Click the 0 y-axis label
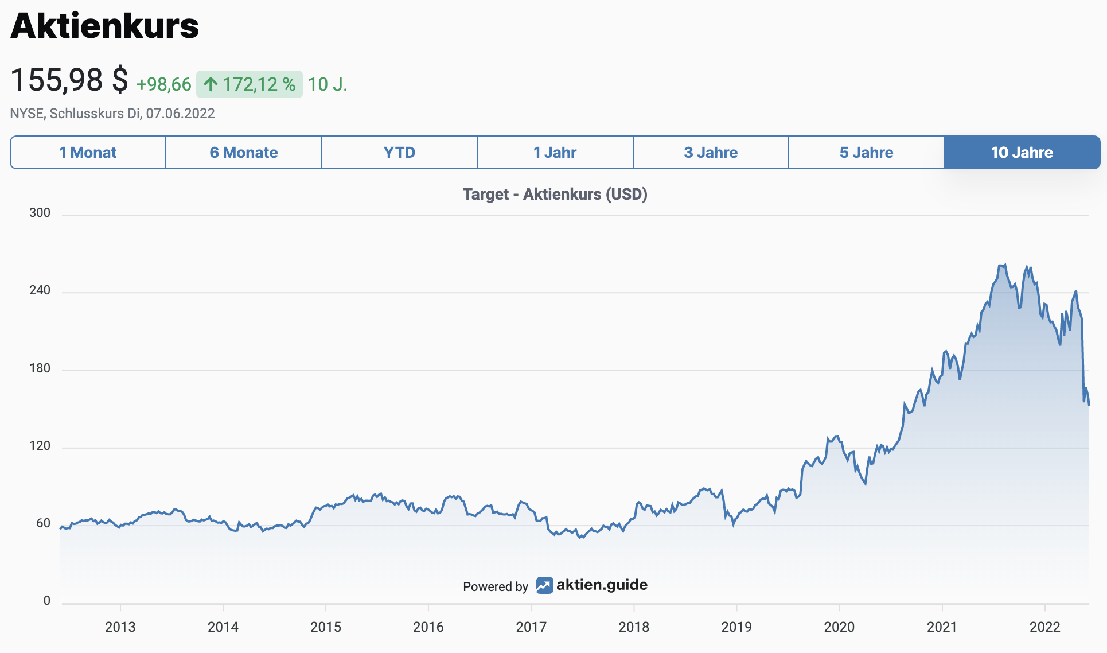The height and width of the screenshot is (653, 1107). [x=47, y=601]
